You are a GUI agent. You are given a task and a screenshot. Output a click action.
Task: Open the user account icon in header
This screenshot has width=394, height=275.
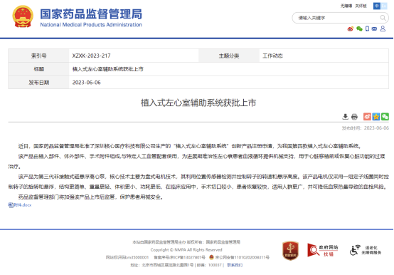tap(383, 28)
